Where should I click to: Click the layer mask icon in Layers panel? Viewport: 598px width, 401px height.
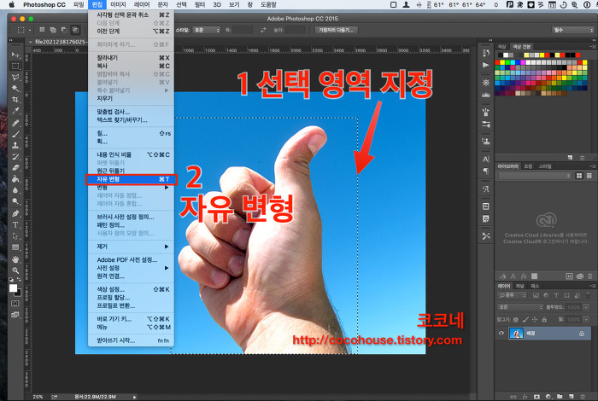tap(536, 397)
